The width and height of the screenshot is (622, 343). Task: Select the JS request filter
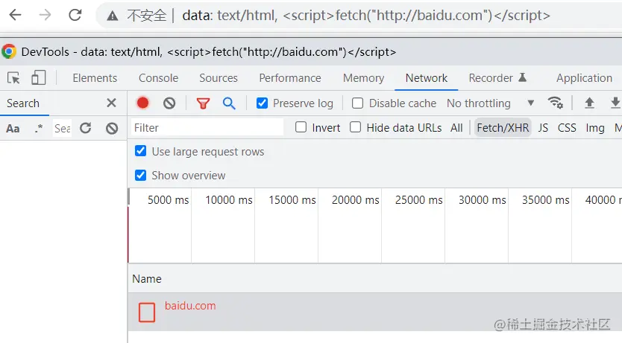point(543,128)
